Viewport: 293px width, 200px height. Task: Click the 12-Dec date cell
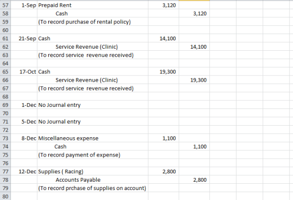click(24, 171)
